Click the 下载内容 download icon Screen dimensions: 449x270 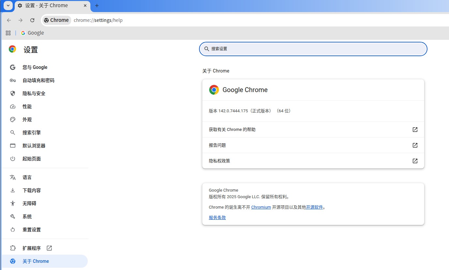[13, 190]
